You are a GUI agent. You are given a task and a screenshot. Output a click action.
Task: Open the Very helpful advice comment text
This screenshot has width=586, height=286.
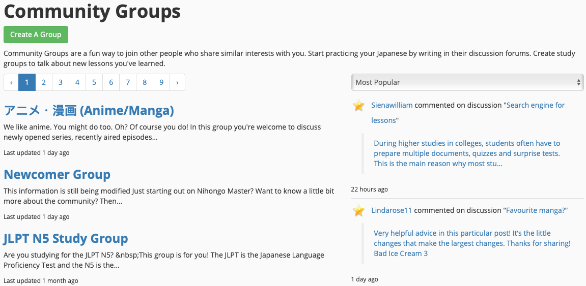pos(471,243)
